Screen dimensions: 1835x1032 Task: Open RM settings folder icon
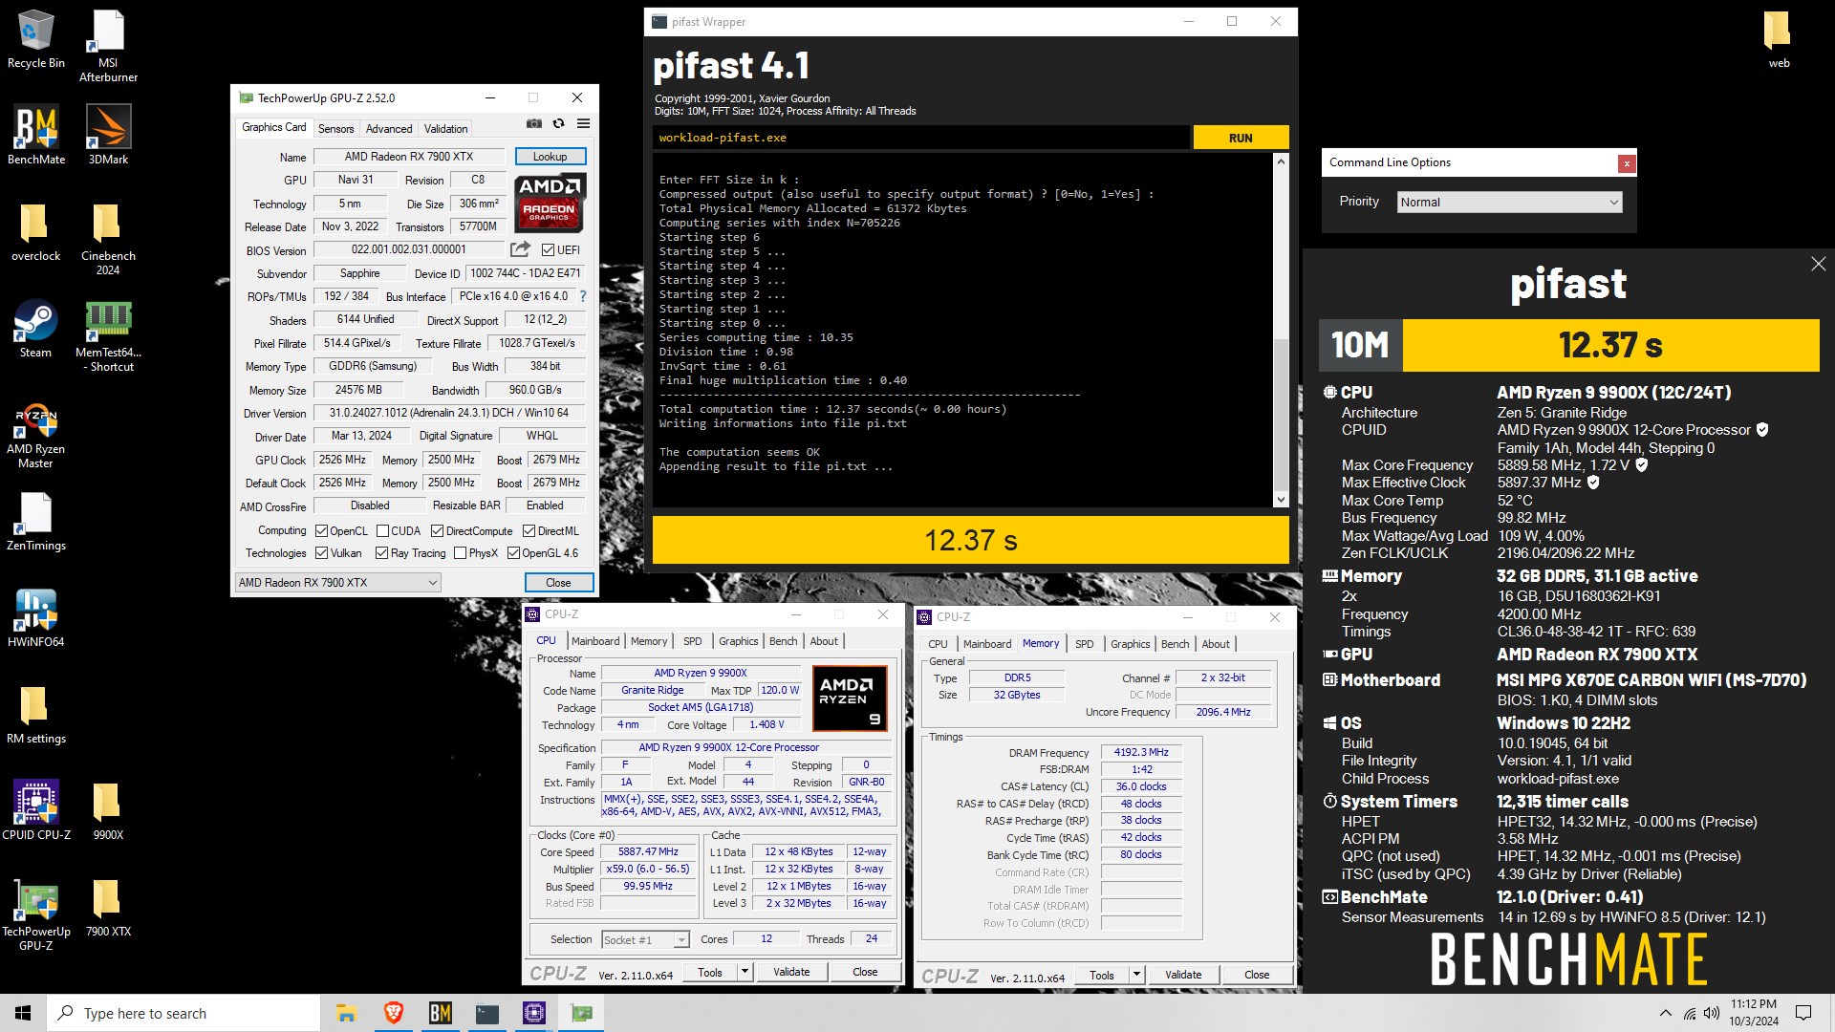click(36, 715)
